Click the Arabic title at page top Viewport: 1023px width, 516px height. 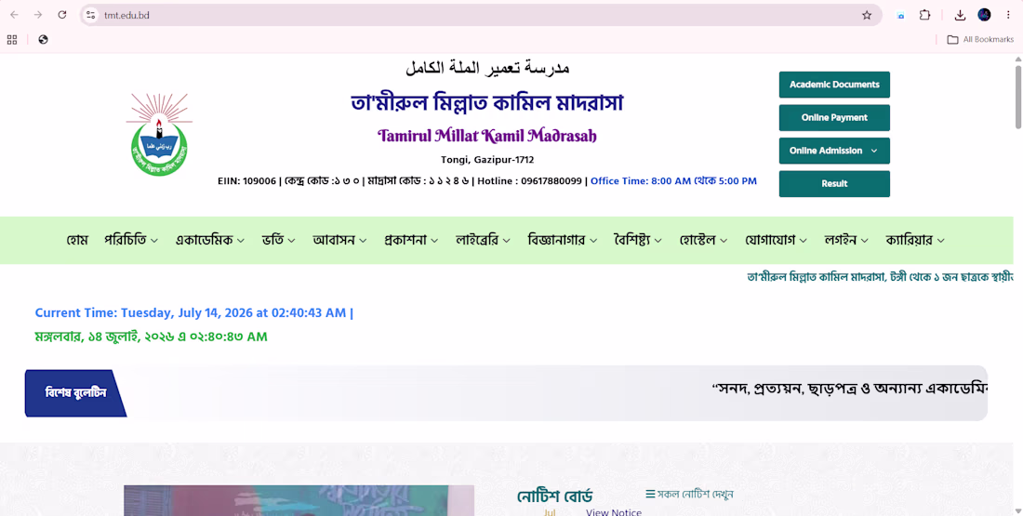(x=486, y=67)
